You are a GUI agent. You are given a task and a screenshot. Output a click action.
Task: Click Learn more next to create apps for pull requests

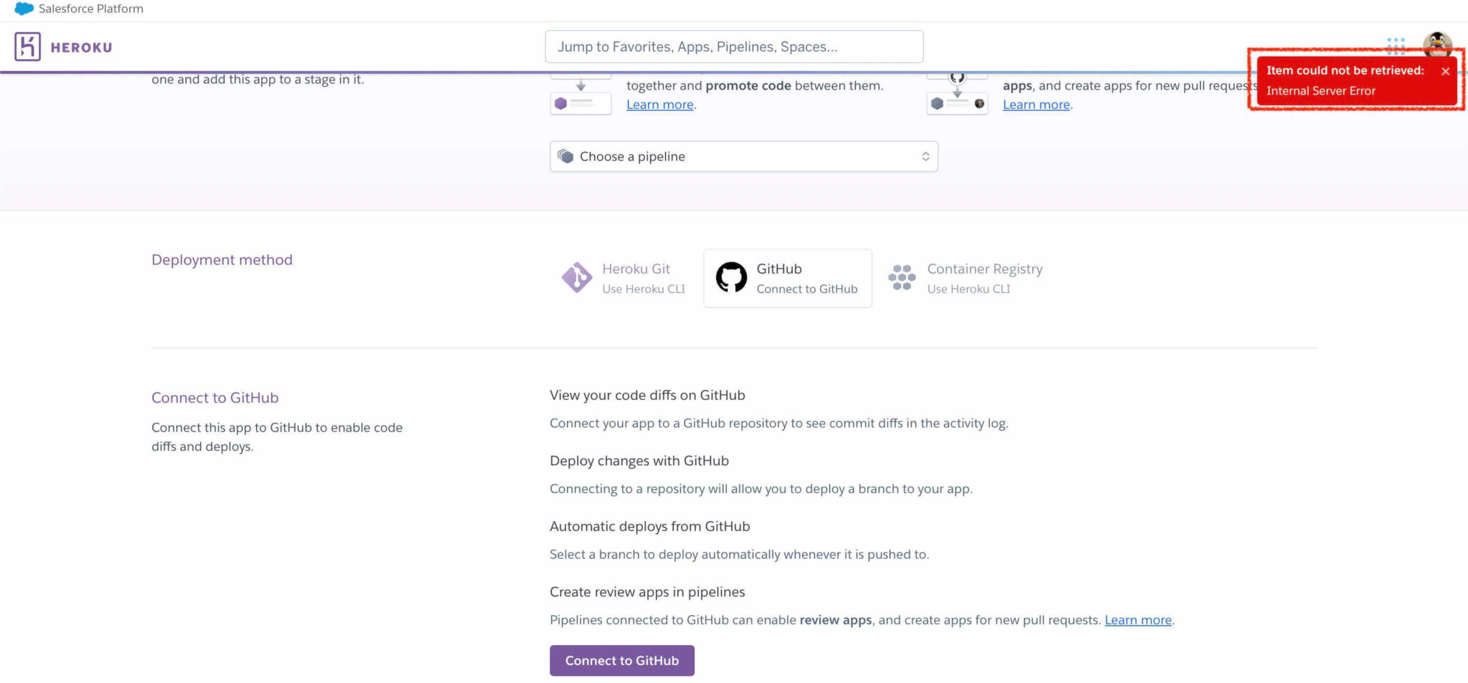pyautogui.click(x=1036, y=104)
